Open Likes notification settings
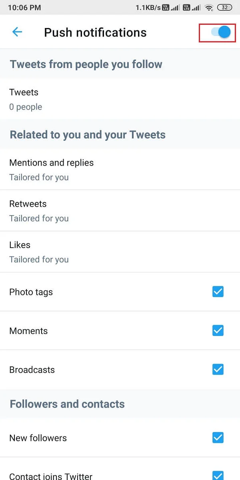240x480 pixels. point(120,252)
